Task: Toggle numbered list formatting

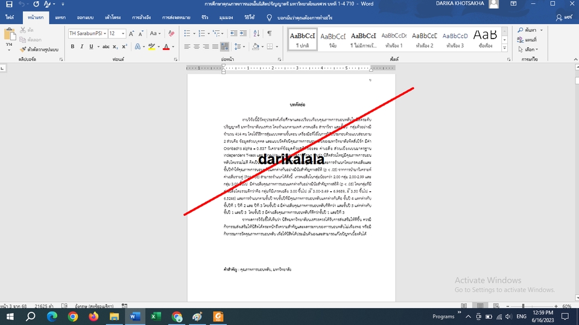Action: 201,34
